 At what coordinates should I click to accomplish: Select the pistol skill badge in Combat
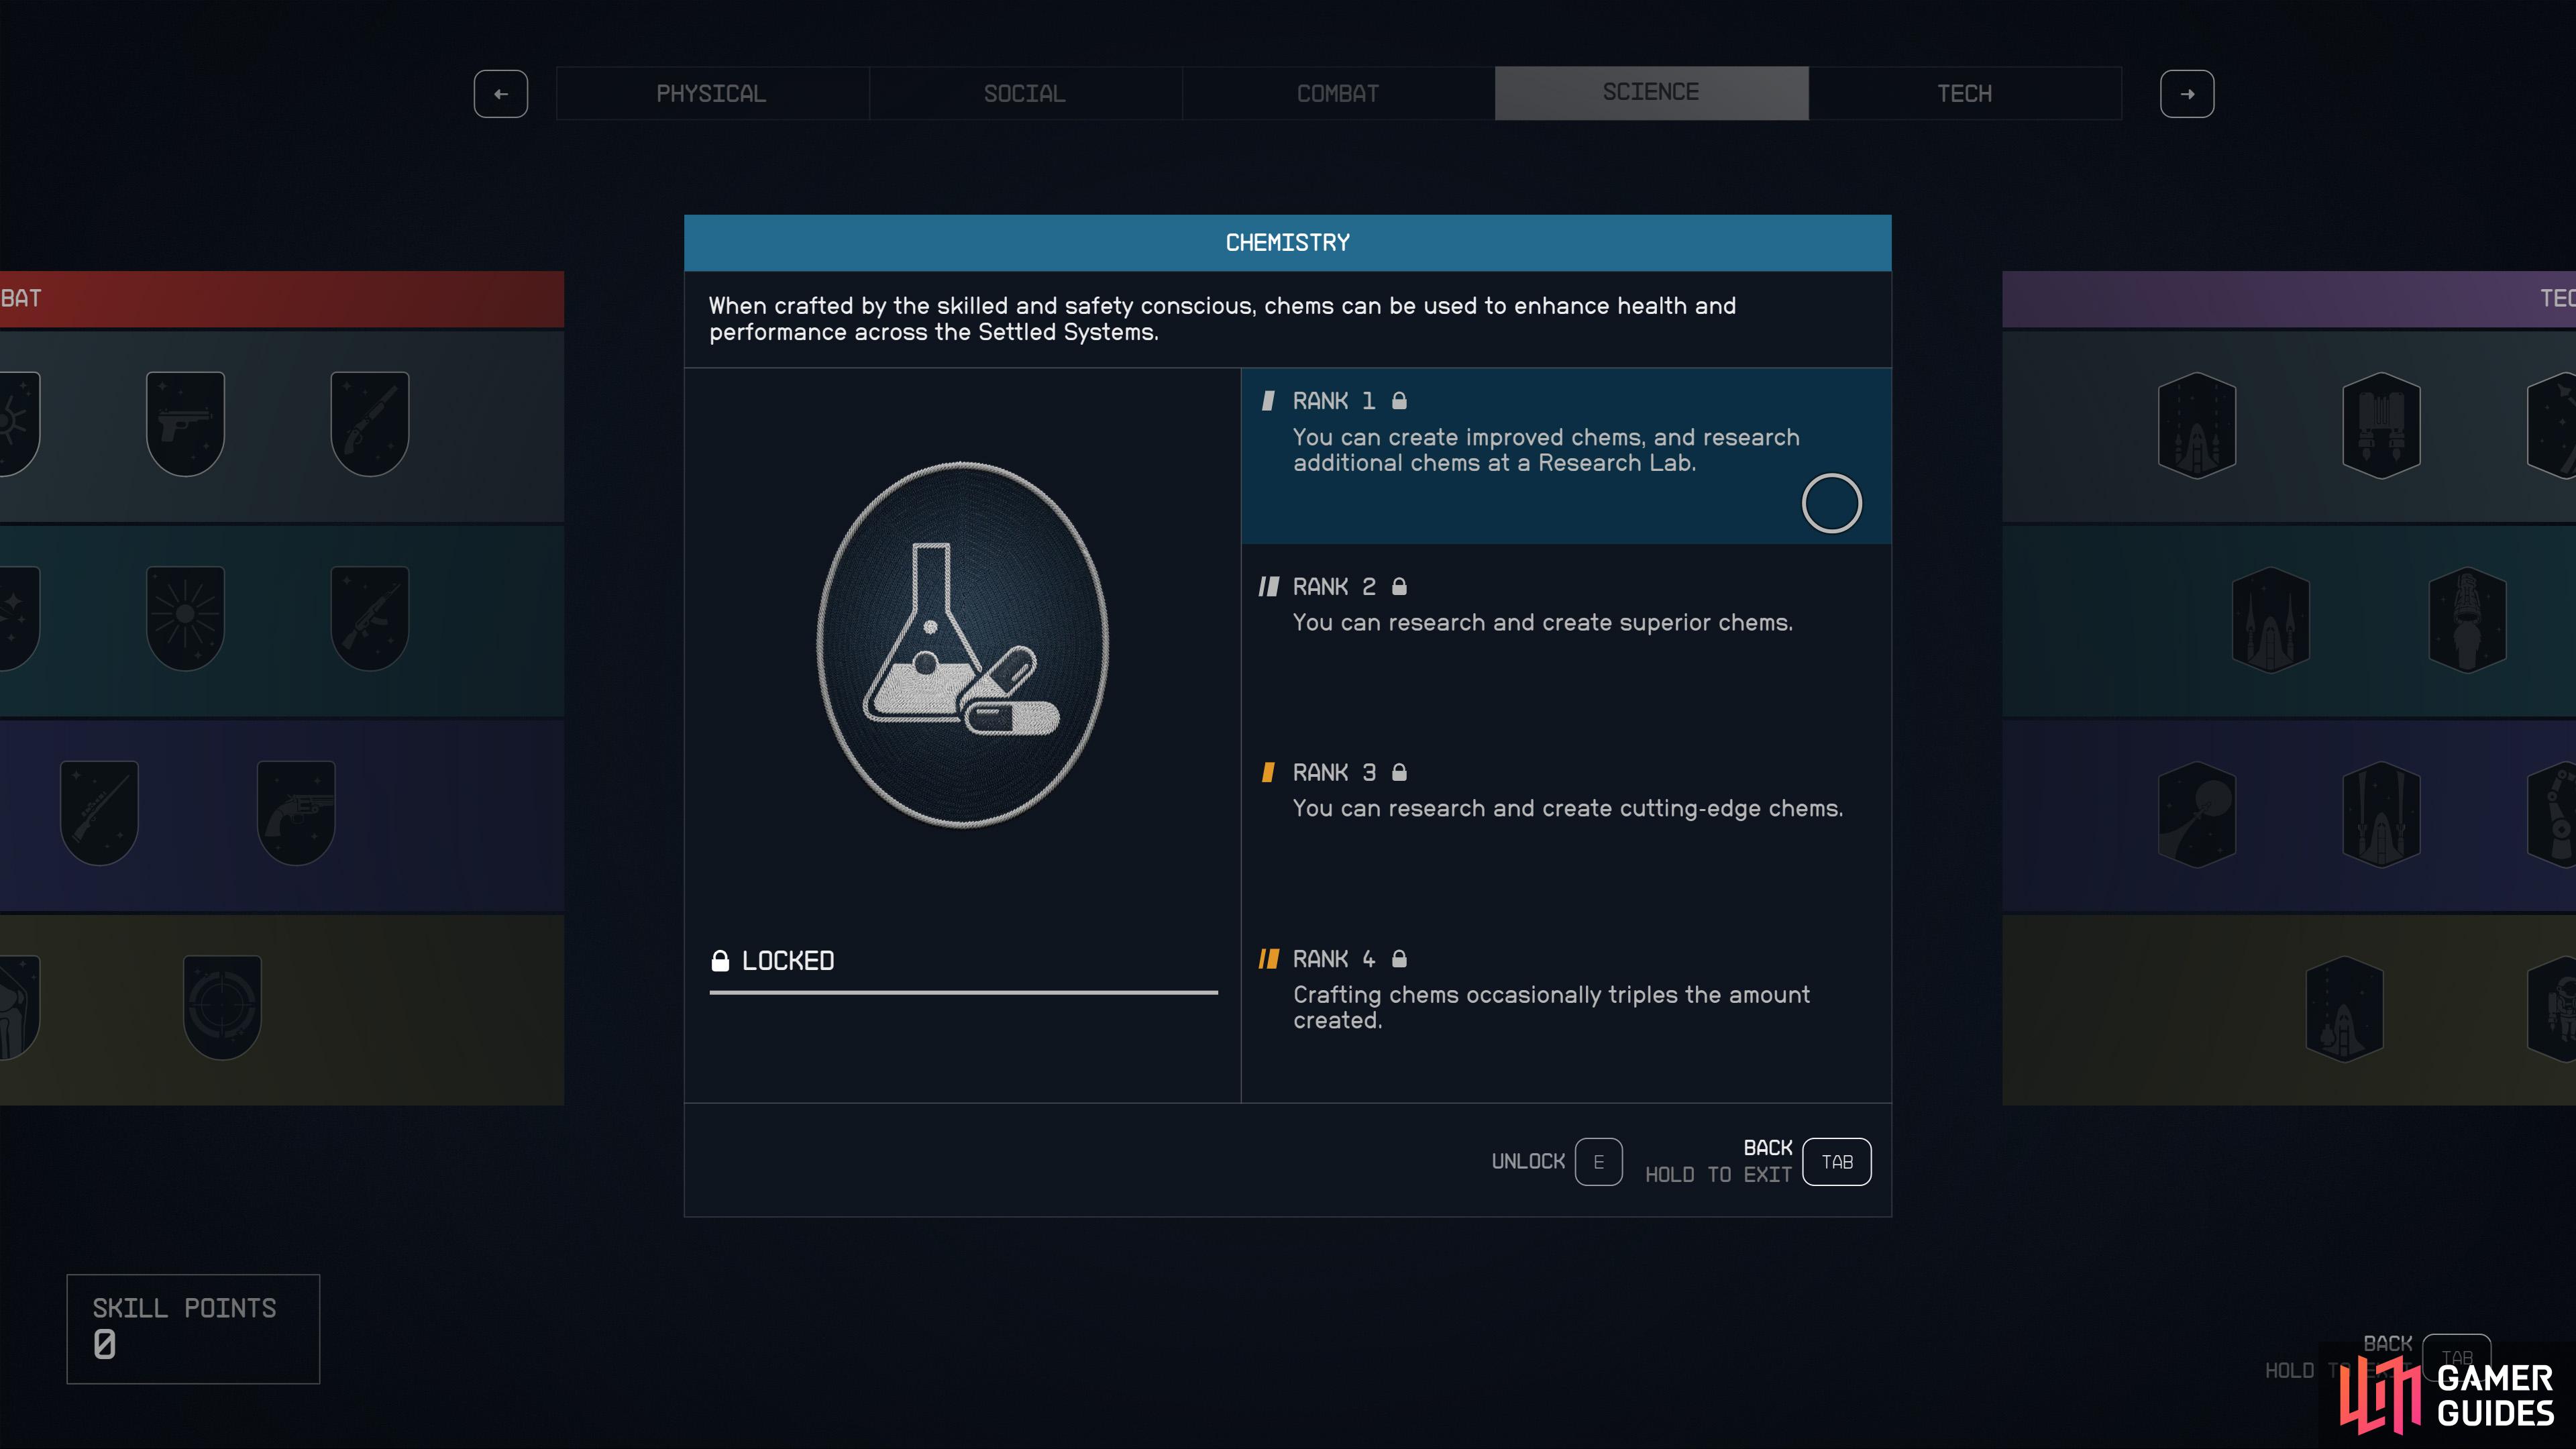point(185,424)
